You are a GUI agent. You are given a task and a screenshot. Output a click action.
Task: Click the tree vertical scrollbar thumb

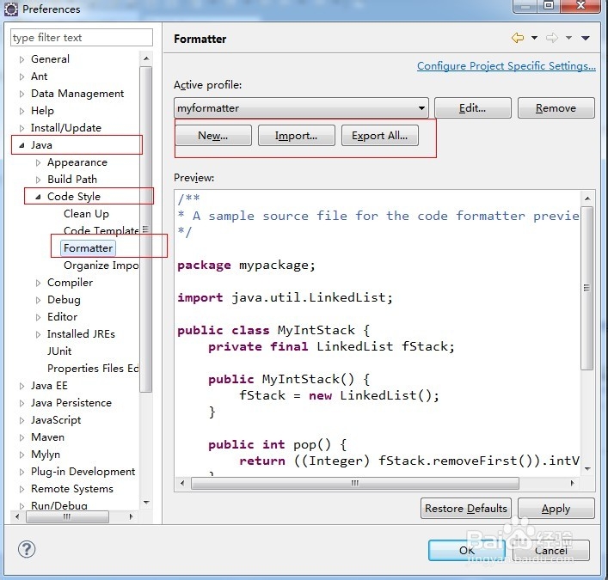(146, 229)
